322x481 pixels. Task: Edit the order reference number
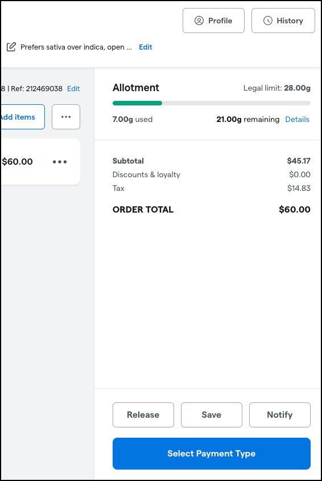coord(73,89)
